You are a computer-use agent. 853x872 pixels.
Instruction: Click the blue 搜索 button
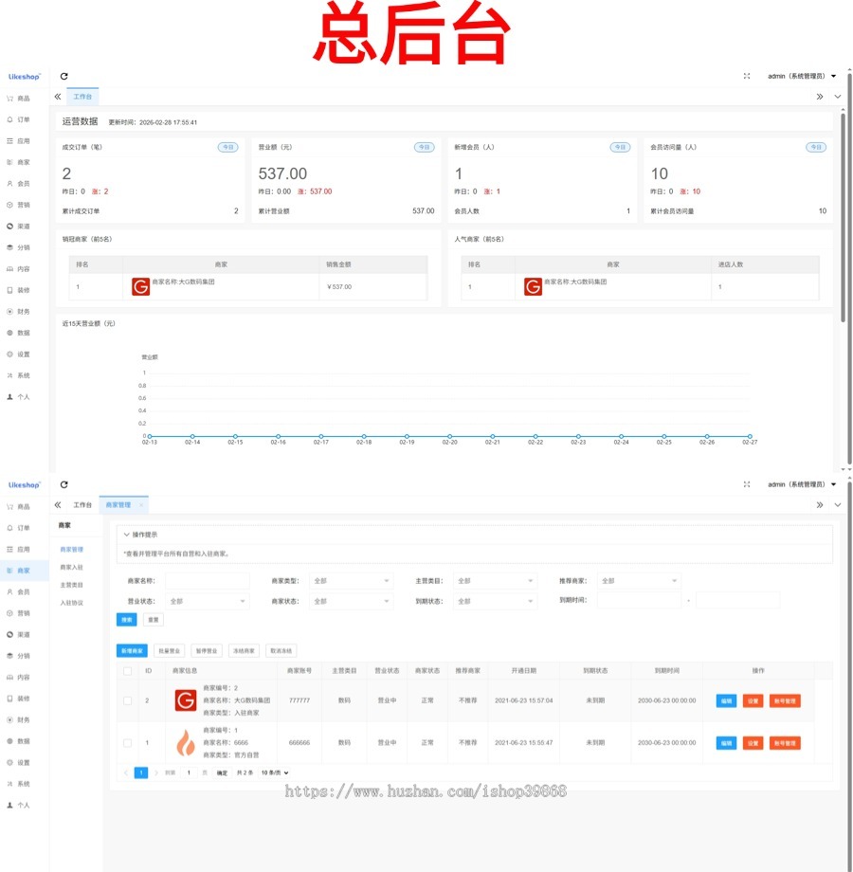tap(127, 620)
